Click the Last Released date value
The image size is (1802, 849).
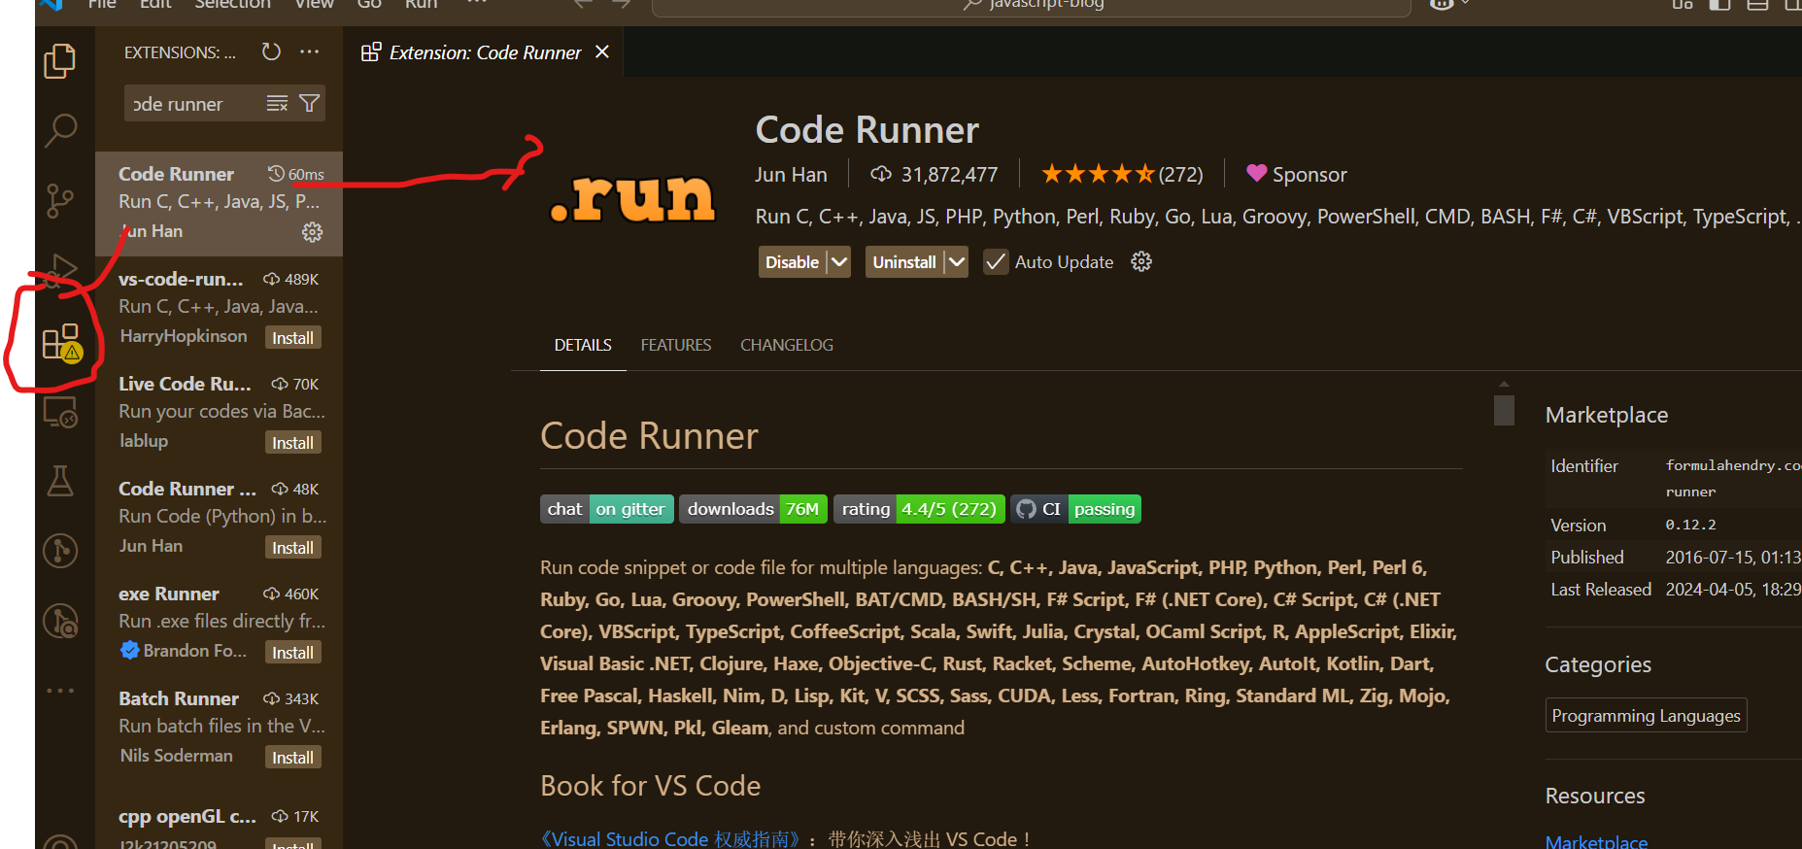pyautogui.click(x=1733, y=590)
